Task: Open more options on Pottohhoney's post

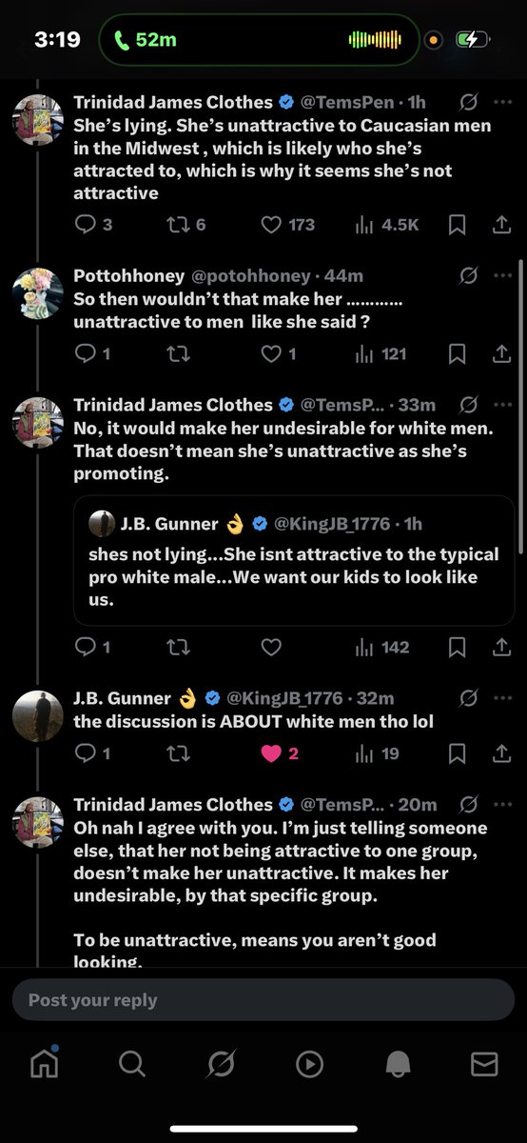Action: point(502,275)
